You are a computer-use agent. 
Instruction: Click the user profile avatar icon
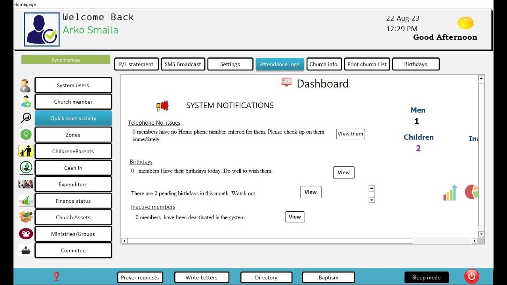tap(42, 30)
